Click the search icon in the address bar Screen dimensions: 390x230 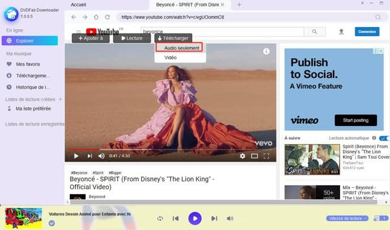tap(378, 17)
